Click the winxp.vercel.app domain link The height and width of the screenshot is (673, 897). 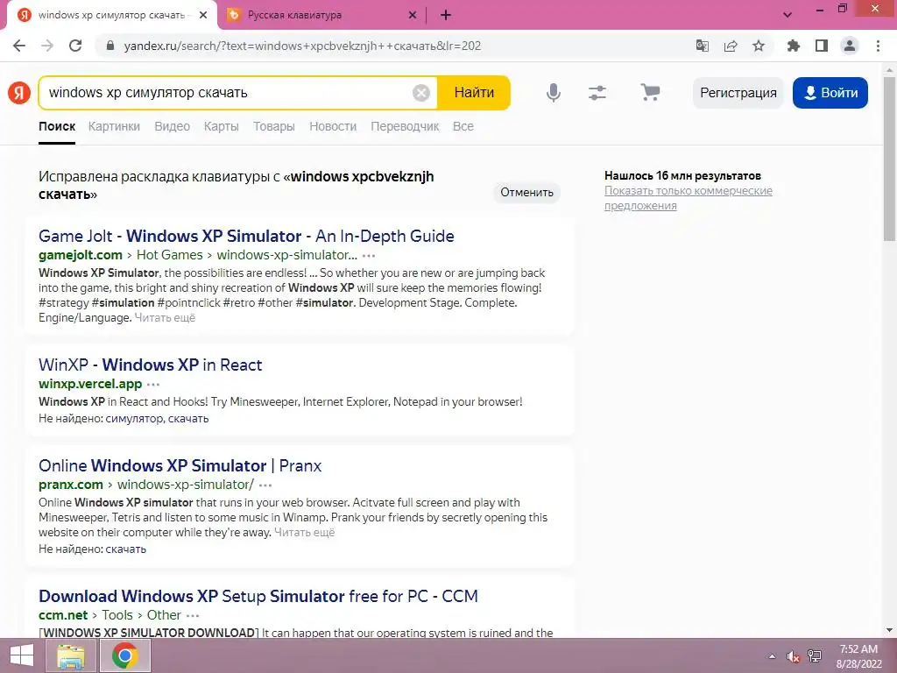(90, 384)
